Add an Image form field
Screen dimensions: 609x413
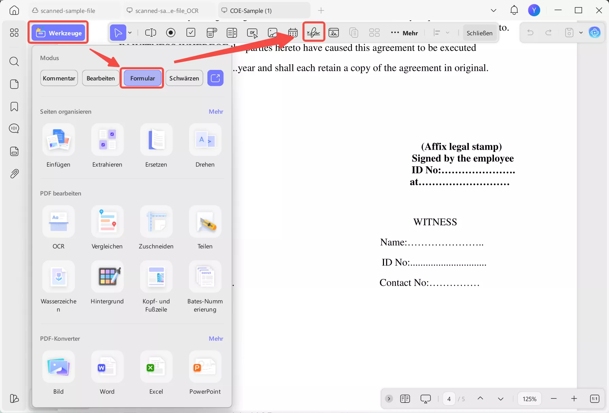tap(273, 33)
